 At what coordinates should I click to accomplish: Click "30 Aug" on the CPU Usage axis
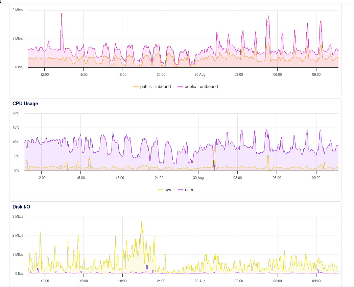click(x=198, y=177)
